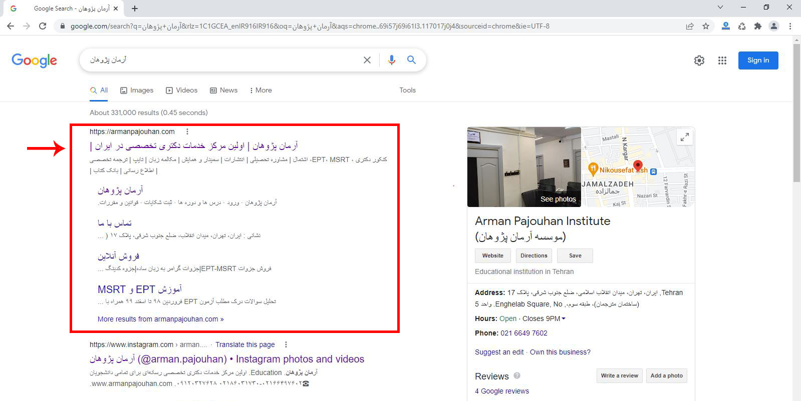Click the Nikousefat restaurant map marker
Image resolution: width=801 pixels, height=401 pixels.
593,169
